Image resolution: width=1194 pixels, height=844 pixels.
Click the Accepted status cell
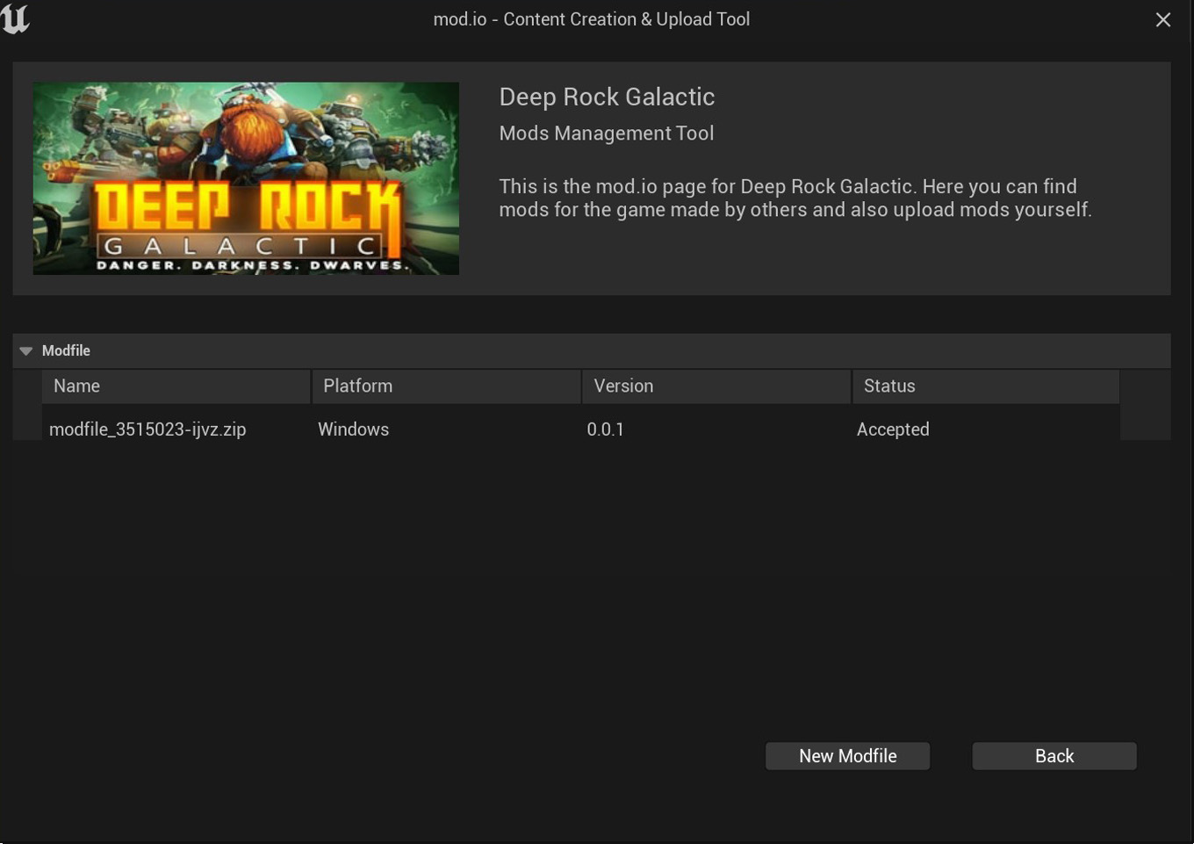click(893, 429)
